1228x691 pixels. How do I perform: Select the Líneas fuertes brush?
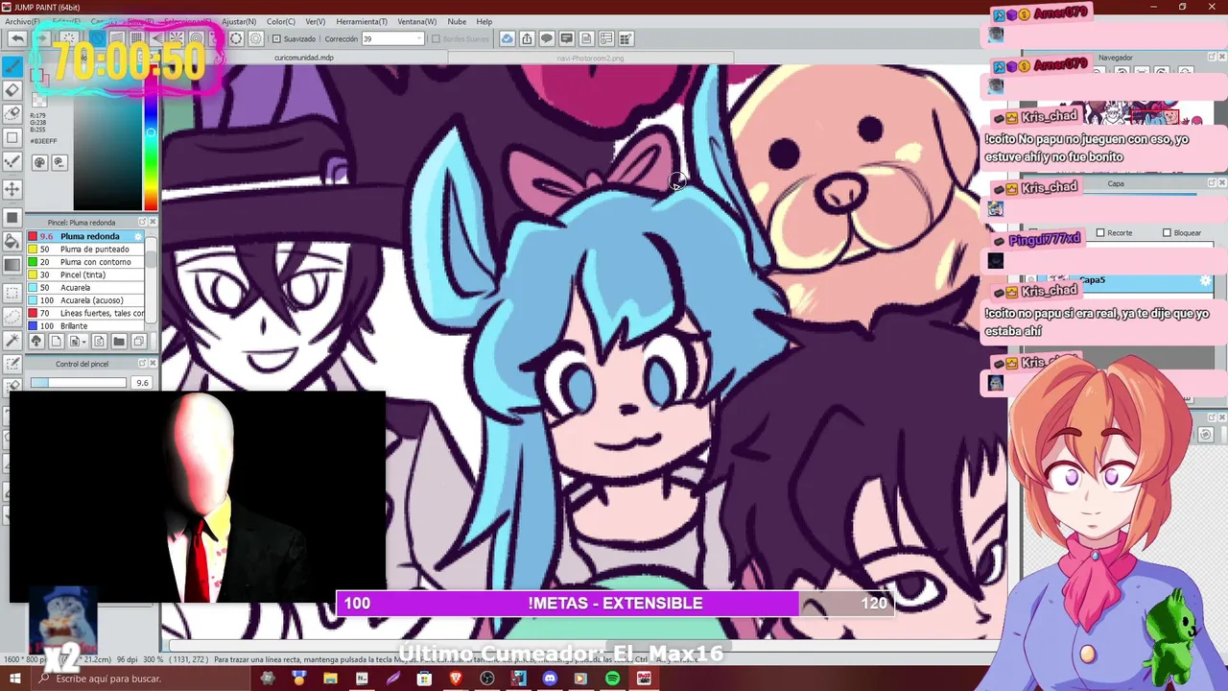click(x=86, y=313)
